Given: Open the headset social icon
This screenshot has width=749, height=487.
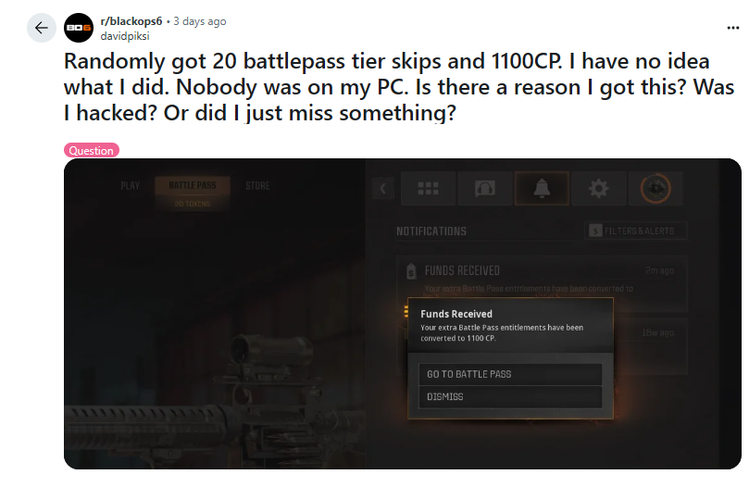Looking at the screenshot, I should (485, 188).
